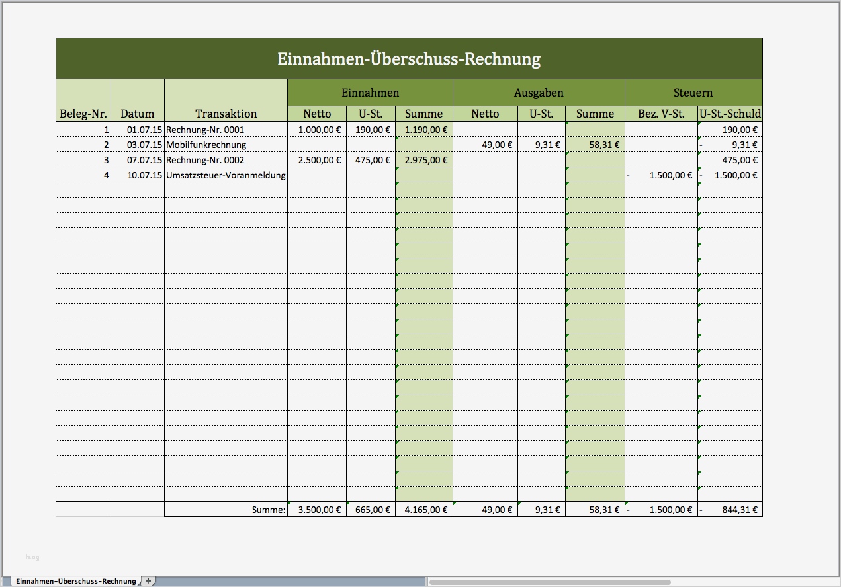
Task: Click the title banner Einnahmen-Überschuss-Rechnung
Action: (x=410, y=58)
